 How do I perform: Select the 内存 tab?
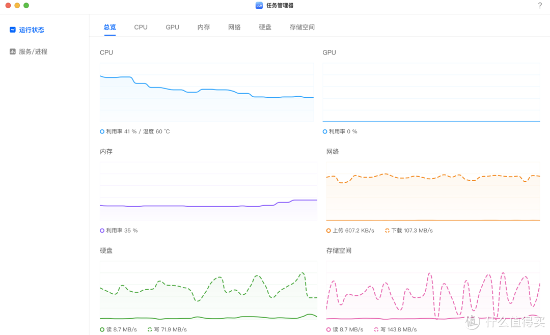point(203,27)
